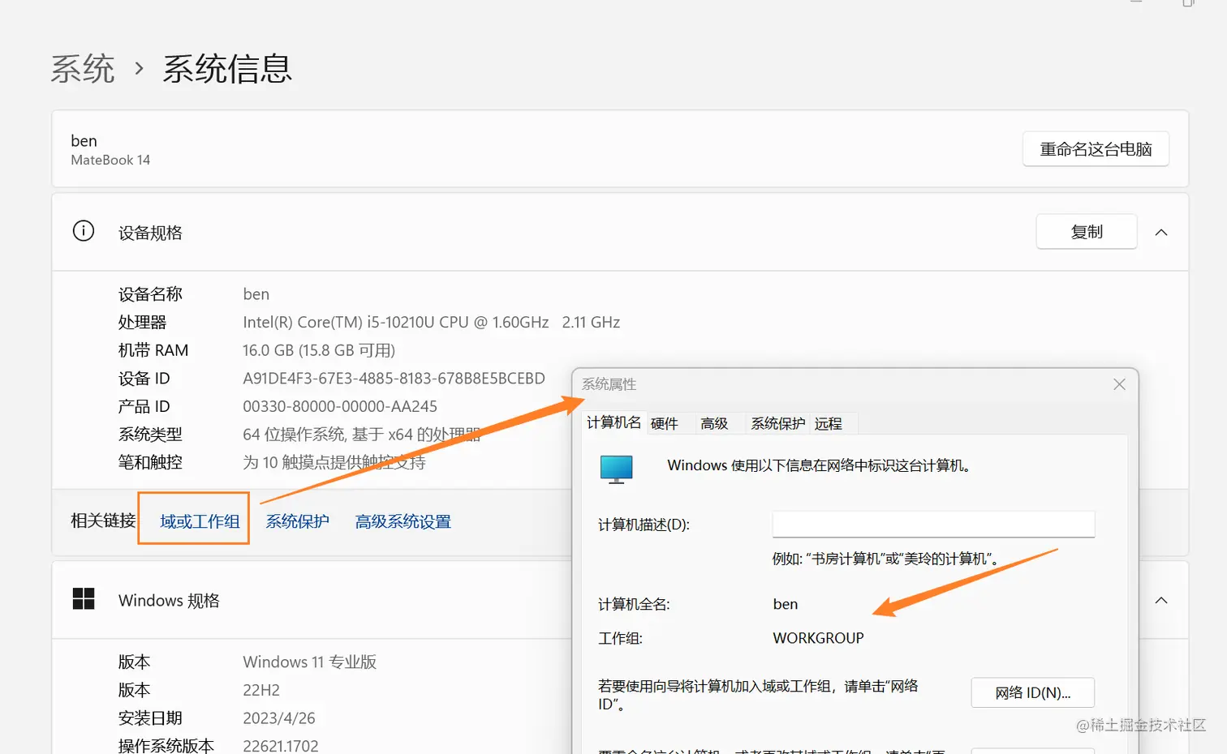
Task: Collapse the Windows 规格 section chevron
Action: pyautogui.click(x=1161, y=601)
